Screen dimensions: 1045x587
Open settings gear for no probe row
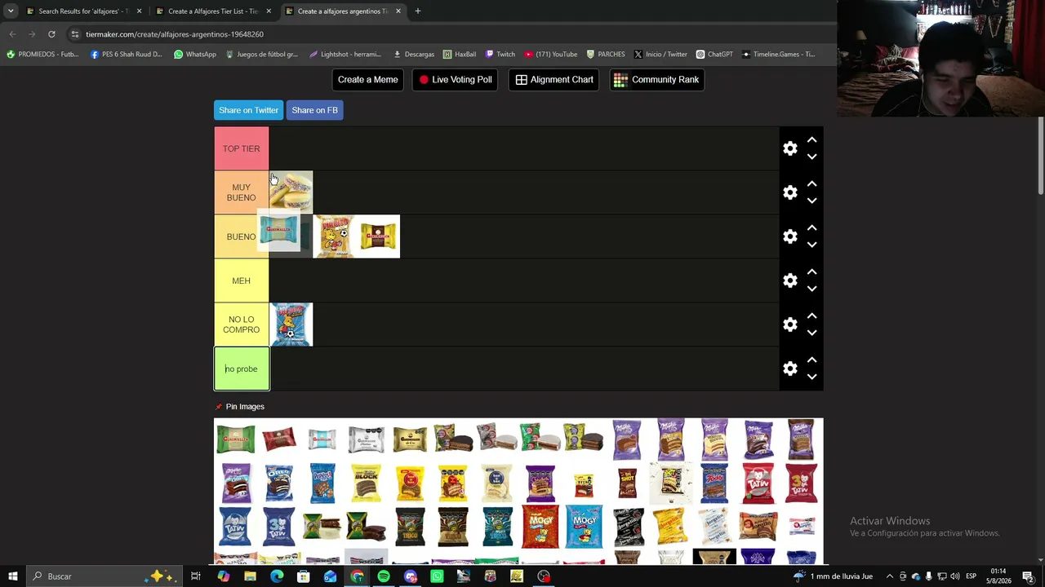(x=789, y=369)
